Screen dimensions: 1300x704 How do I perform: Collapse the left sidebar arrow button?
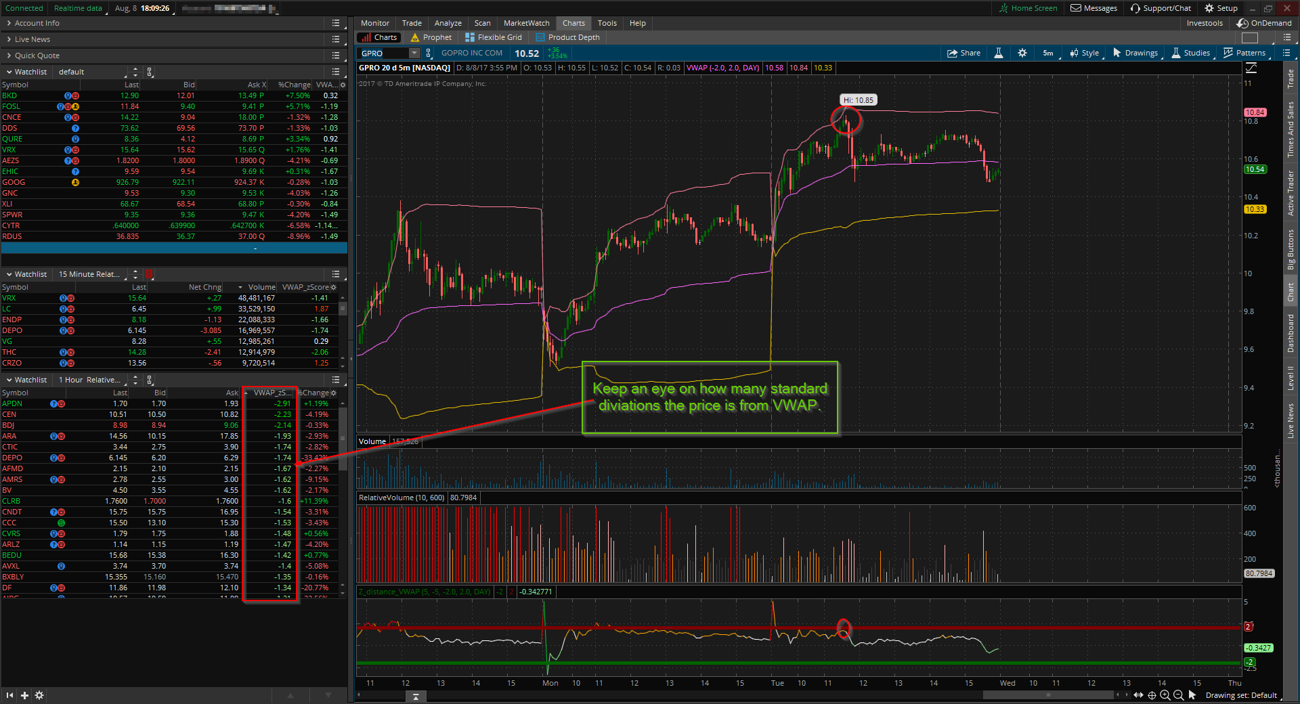coord(9,695)
